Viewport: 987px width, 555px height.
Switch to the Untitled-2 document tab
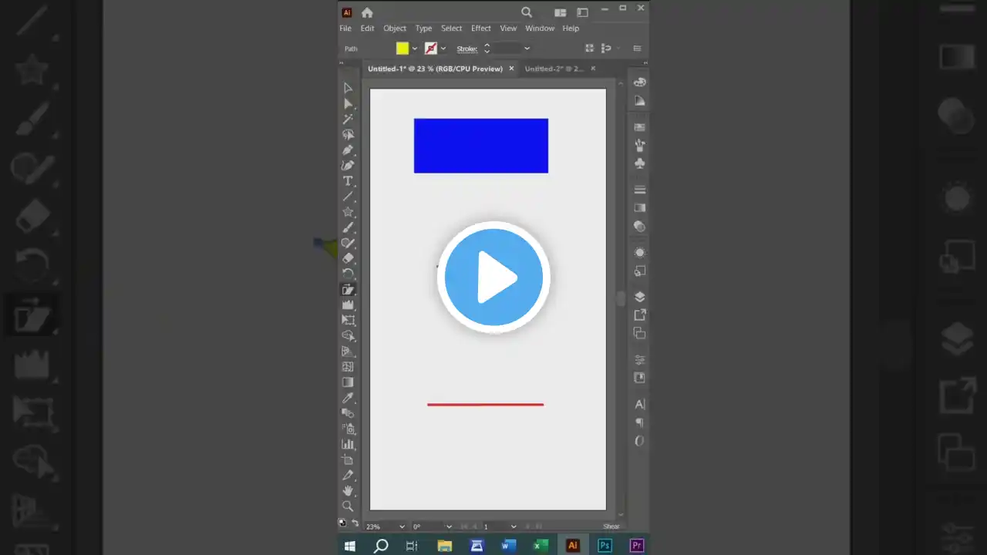554,69
